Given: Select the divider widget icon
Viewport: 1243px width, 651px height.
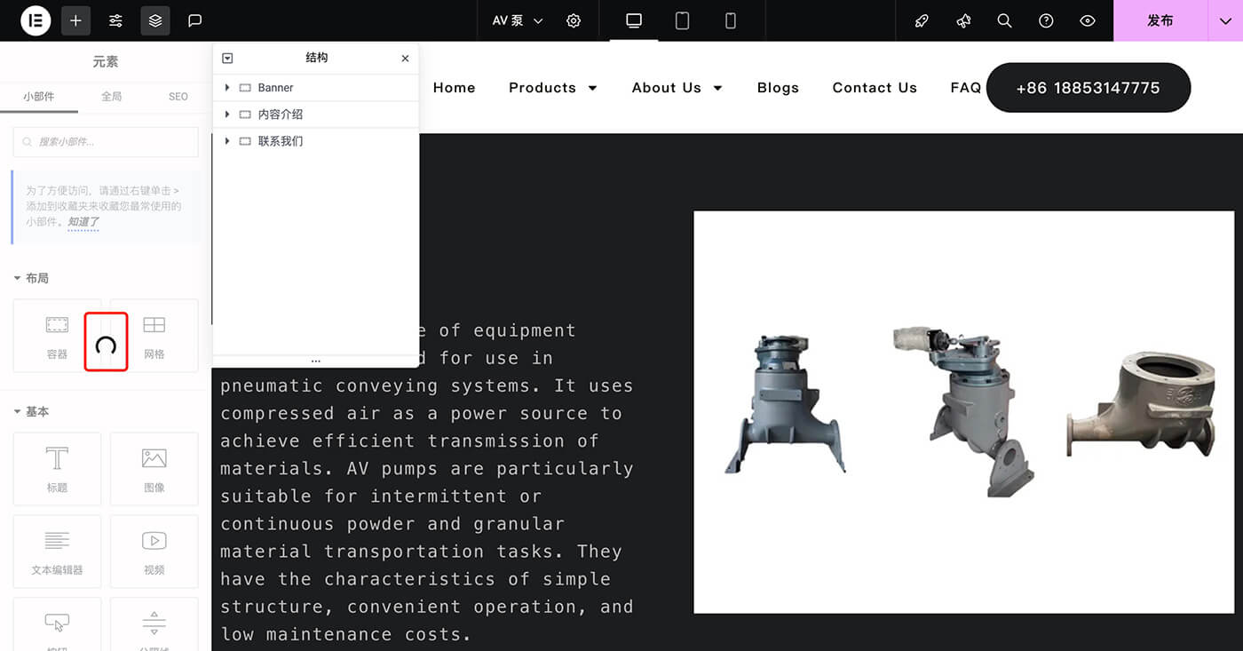Looking at the screenshot, I should tap(154, 624).
